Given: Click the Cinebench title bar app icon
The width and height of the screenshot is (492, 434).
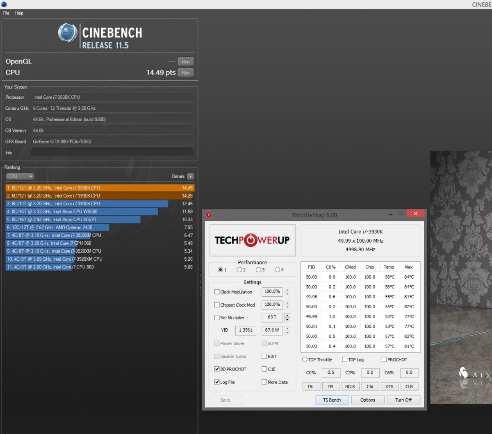Looking at the screenshot, I should [x=3, y=4].
